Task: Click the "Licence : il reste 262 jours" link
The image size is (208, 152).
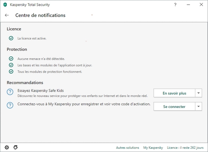Action: point(185,147)
